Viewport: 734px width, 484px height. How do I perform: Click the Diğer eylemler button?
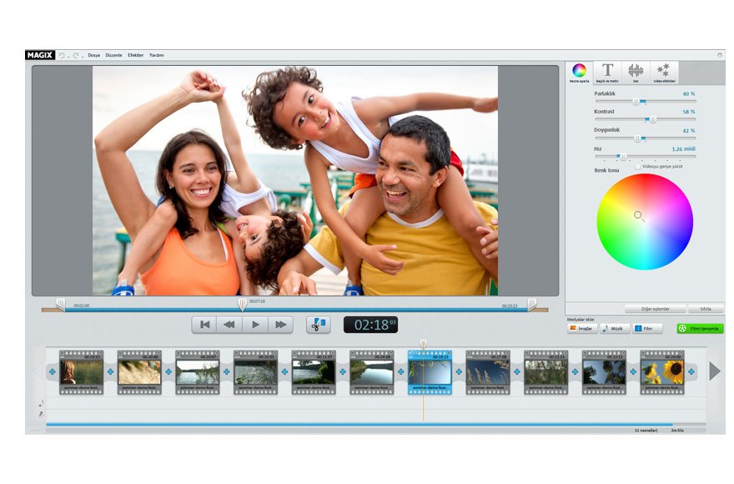655,310
